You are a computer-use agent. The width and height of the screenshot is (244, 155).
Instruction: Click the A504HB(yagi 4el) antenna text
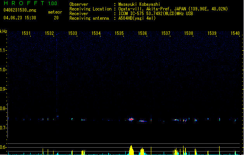137,18
